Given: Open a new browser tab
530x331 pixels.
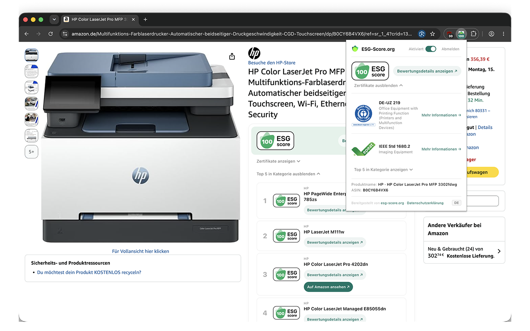Looking at the screenshot, I should point(145,19).
